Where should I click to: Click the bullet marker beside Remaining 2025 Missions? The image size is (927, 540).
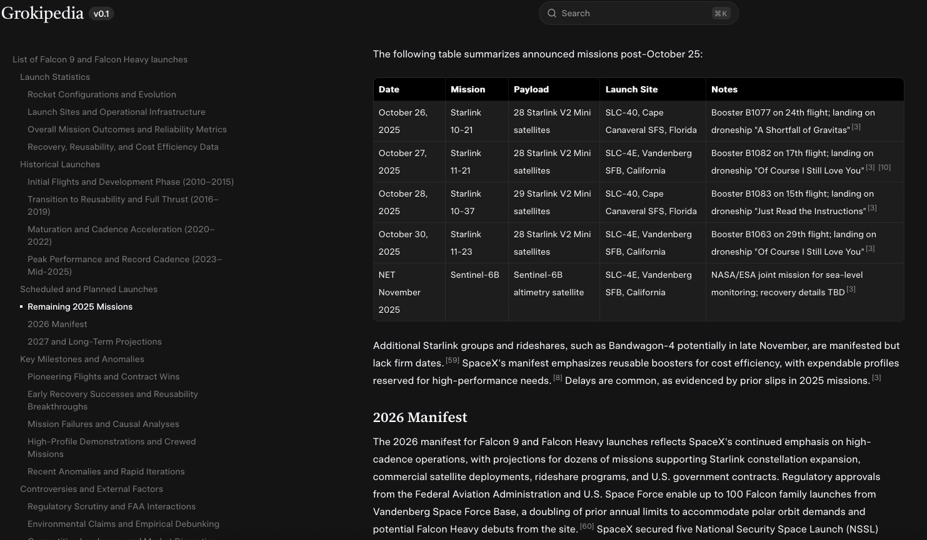[21, 307]
